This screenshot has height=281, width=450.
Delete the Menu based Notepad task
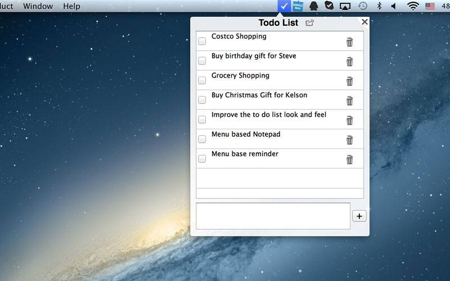pos(349,139)
